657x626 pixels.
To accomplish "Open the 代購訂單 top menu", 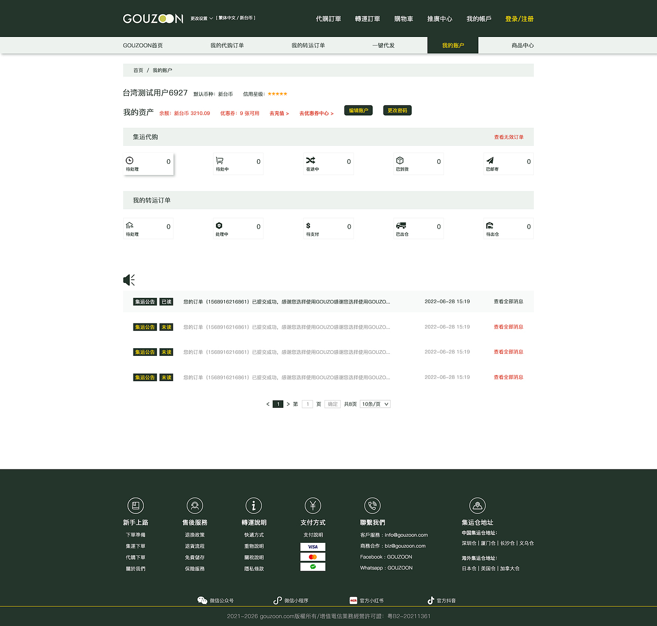I will coord(328,19).
